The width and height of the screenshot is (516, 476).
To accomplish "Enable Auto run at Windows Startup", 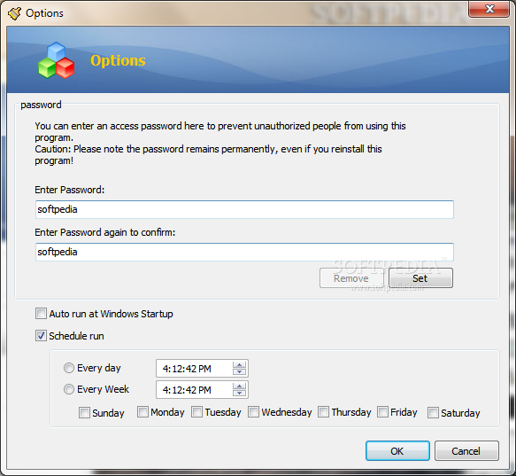I will pyautogui.click(x=41, y=314).
